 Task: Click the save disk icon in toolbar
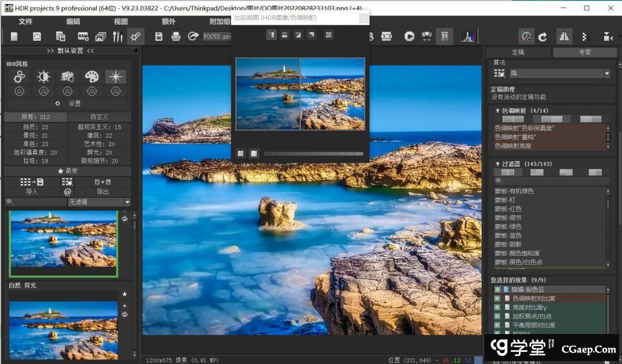(158, 36)
